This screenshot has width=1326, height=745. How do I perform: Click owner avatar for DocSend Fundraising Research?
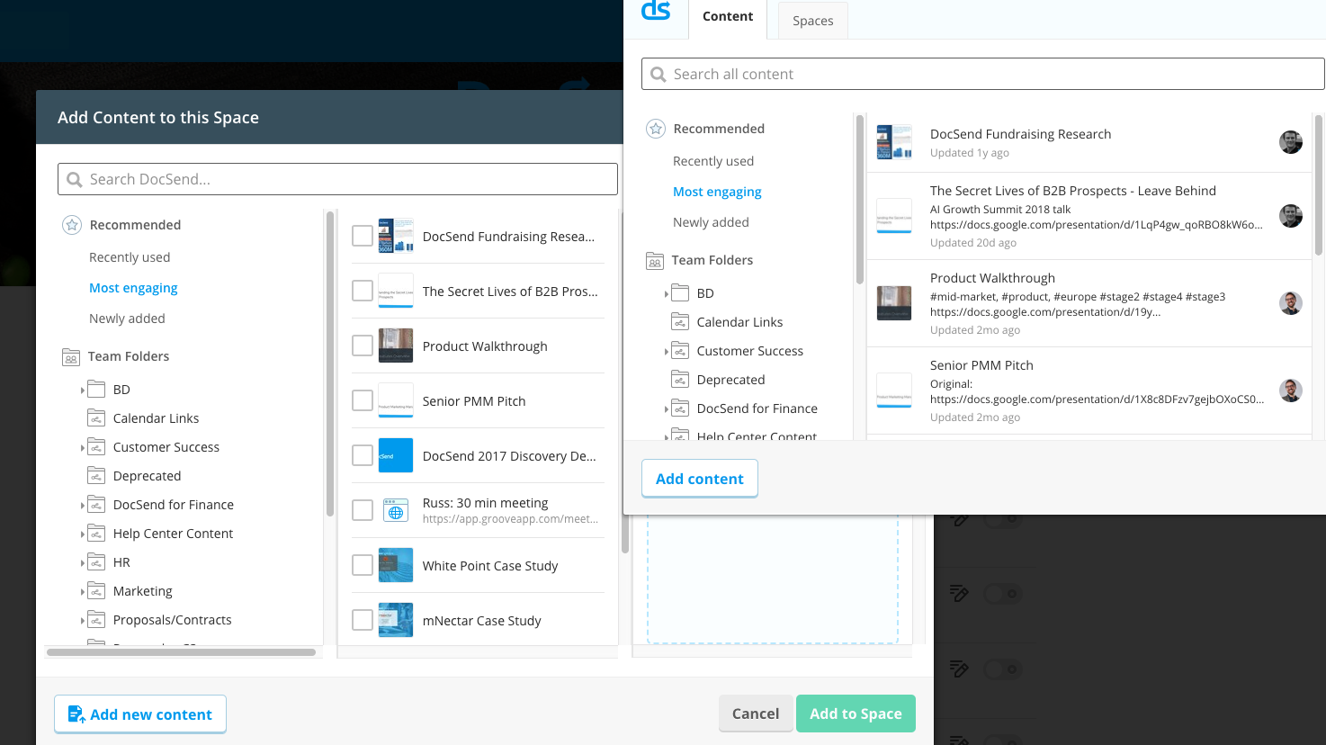[1291, 142]
